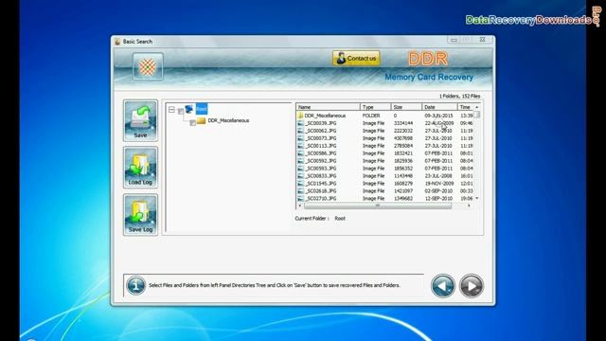Click the file list scroll-up arrow
Image resolution: width=606 pixels, height=341 pixels.
(x=477, y=107)
